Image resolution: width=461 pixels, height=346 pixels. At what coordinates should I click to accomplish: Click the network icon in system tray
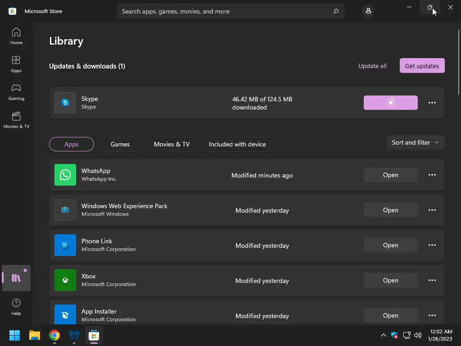pos(407,335)
